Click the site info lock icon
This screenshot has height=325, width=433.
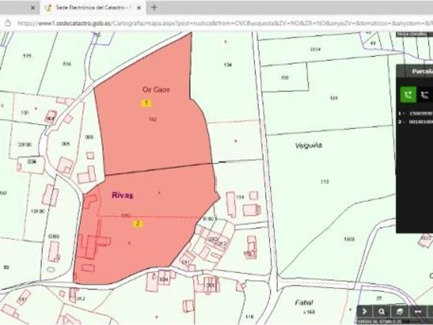7,23
